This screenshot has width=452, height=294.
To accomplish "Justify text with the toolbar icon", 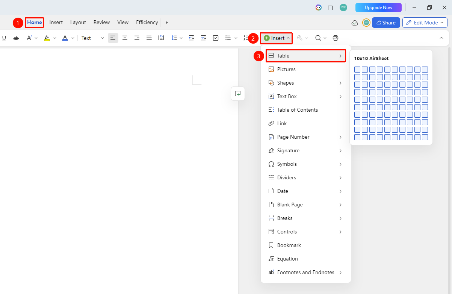I will 149,38.
